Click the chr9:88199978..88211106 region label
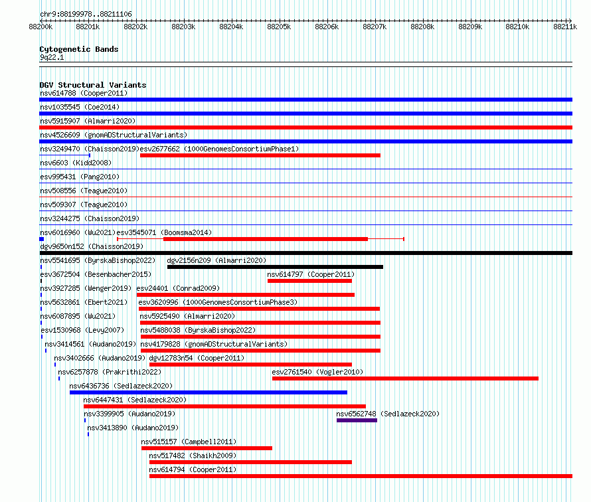591x502 pixels. 86,15
